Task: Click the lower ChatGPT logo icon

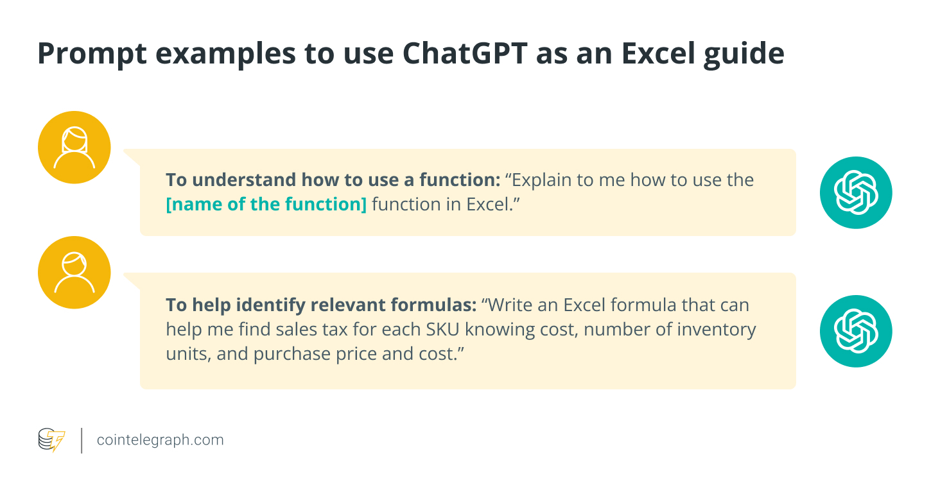Action: 856,331
